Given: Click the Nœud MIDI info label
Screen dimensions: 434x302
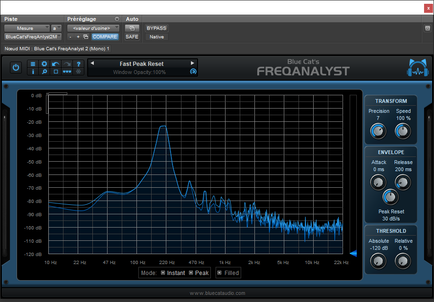Looking at the screenshot, I should tap(57, 49).
